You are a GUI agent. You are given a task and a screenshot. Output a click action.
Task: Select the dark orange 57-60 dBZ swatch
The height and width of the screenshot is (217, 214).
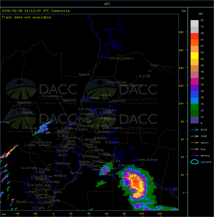(194, 43)
